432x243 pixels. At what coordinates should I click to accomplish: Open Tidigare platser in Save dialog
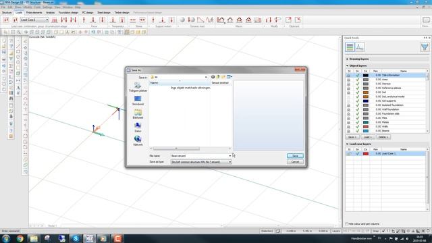[138, 87]
